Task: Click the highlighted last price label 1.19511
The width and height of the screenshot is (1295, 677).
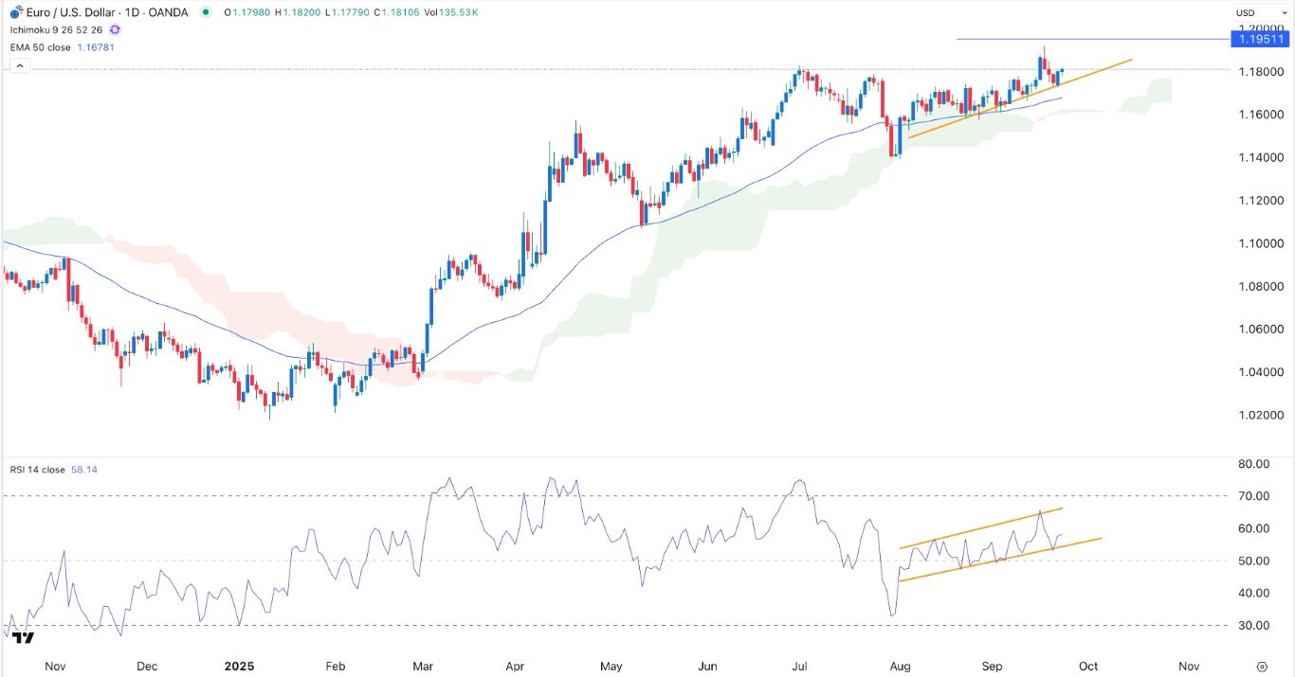Action: point(1261,40)
